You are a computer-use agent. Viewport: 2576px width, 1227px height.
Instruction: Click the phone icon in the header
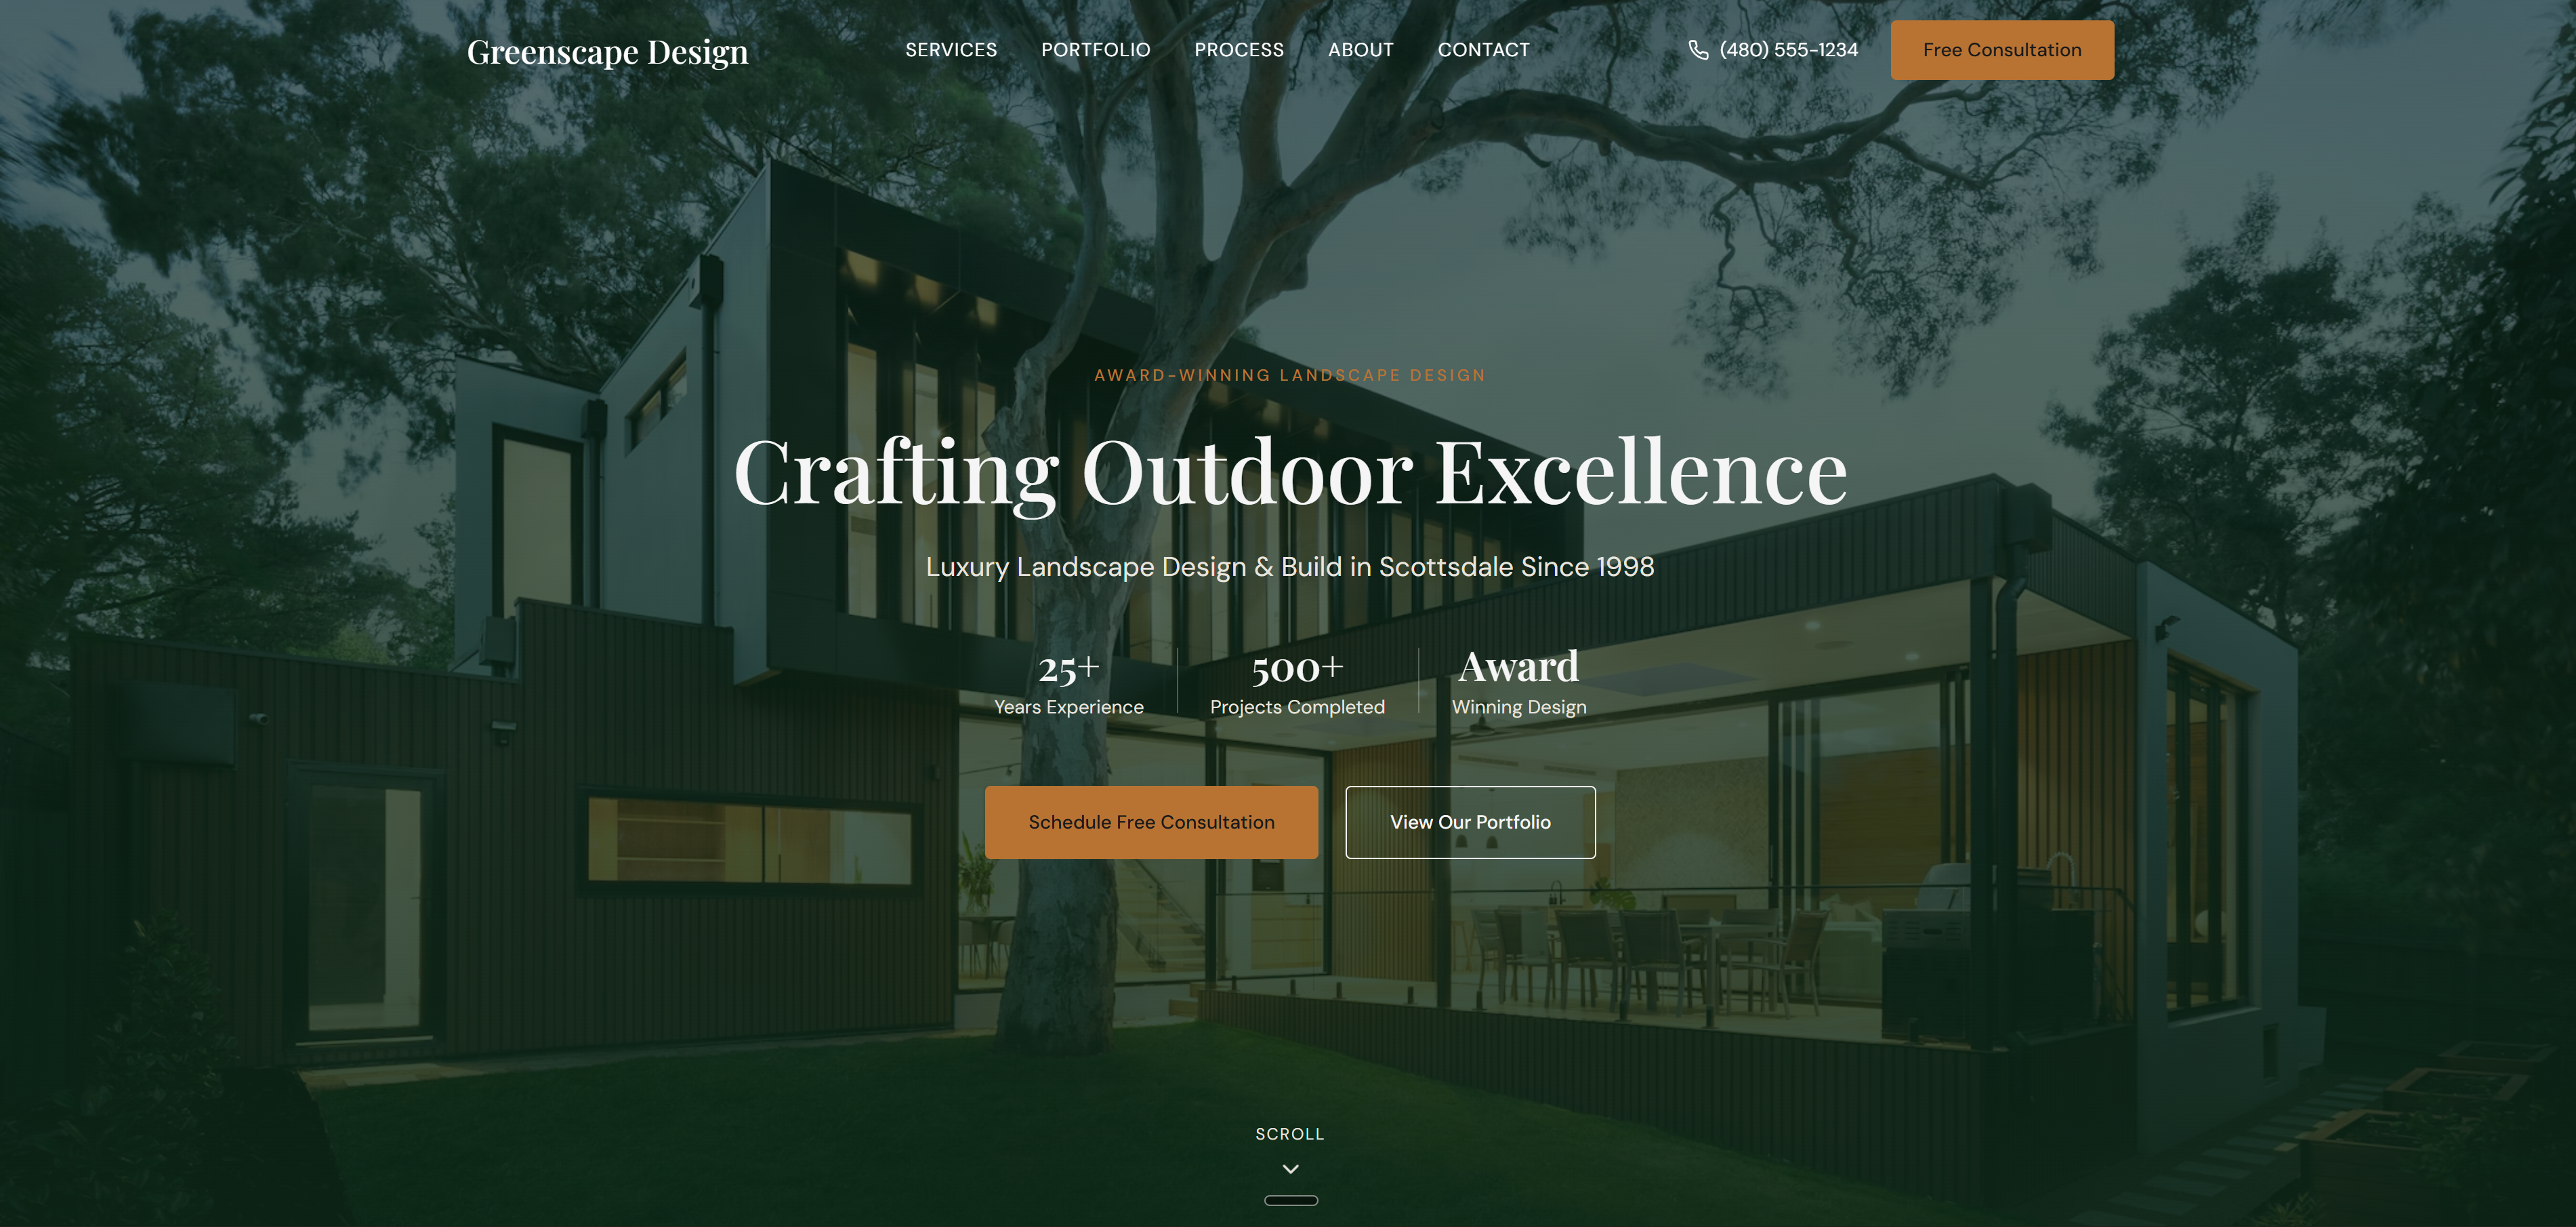[1698, 49]
